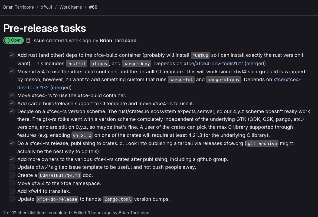
Task: Open Brian Tarricone breadcrumb link
Action: click(x=18, y=7)
